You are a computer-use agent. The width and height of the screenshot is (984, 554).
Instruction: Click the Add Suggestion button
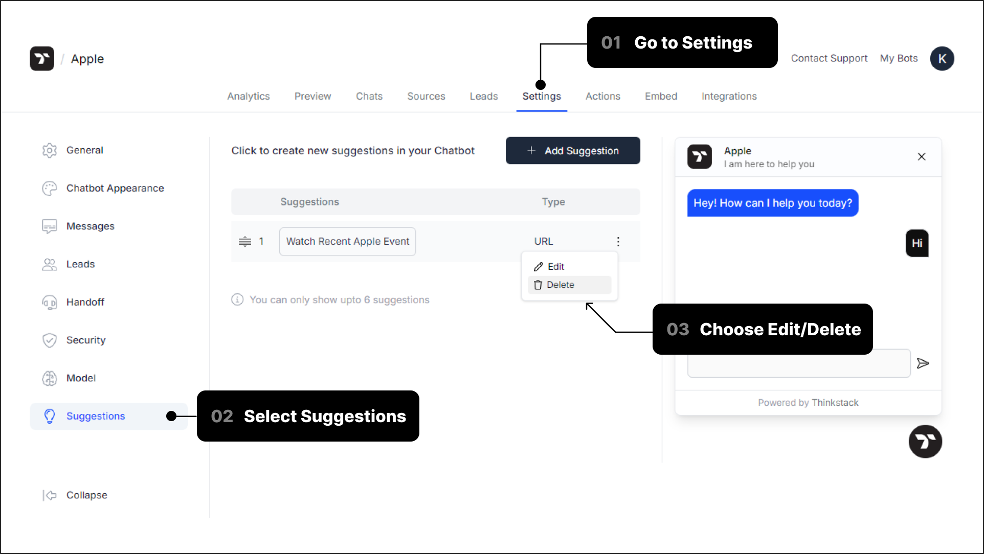point(572,150)
